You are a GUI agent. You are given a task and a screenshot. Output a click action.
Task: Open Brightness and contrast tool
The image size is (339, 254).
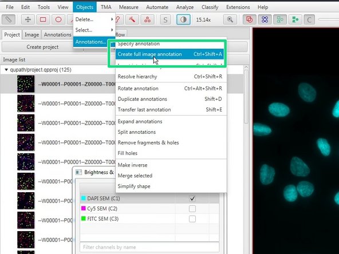coord(183,19)
